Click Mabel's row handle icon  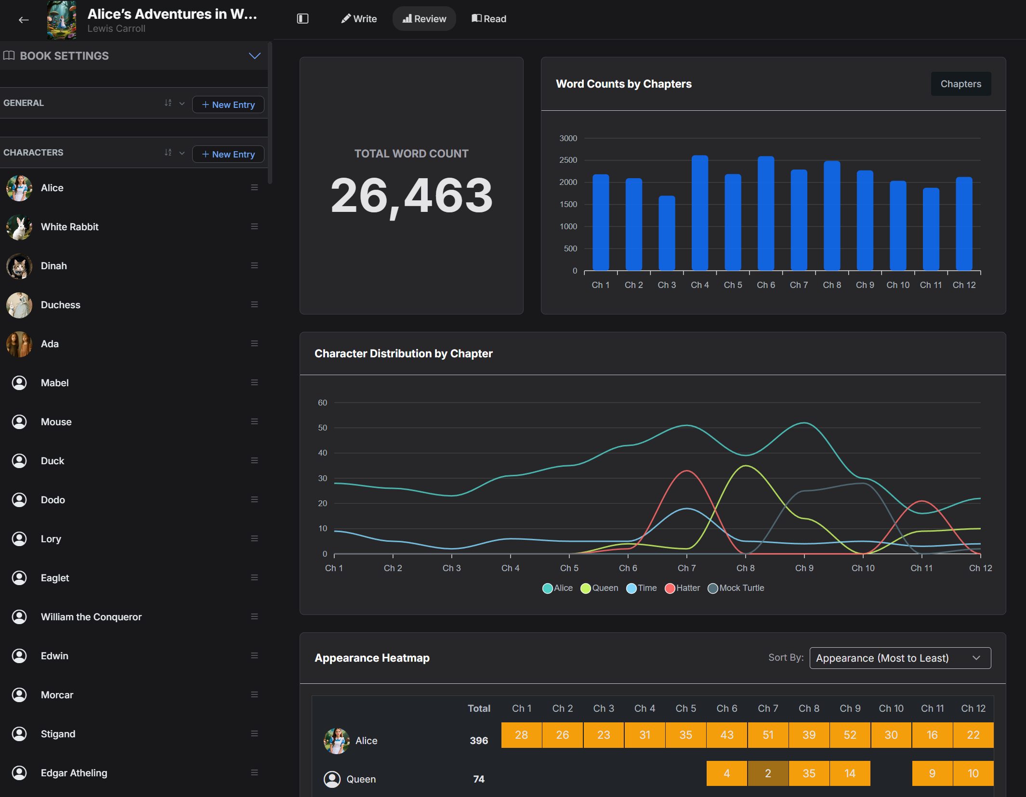pos(254,382)
